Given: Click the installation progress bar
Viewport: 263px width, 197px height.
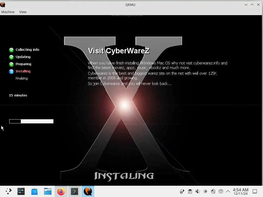Looking at the screenshot, I should click(31, 121).
